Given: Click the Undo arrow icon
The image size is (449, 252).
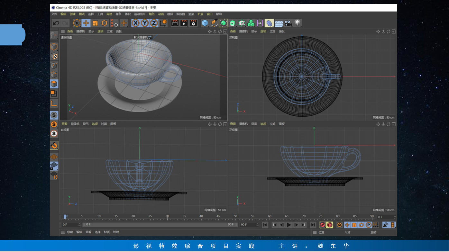Looking at the screenshot, I should [56, 23].
